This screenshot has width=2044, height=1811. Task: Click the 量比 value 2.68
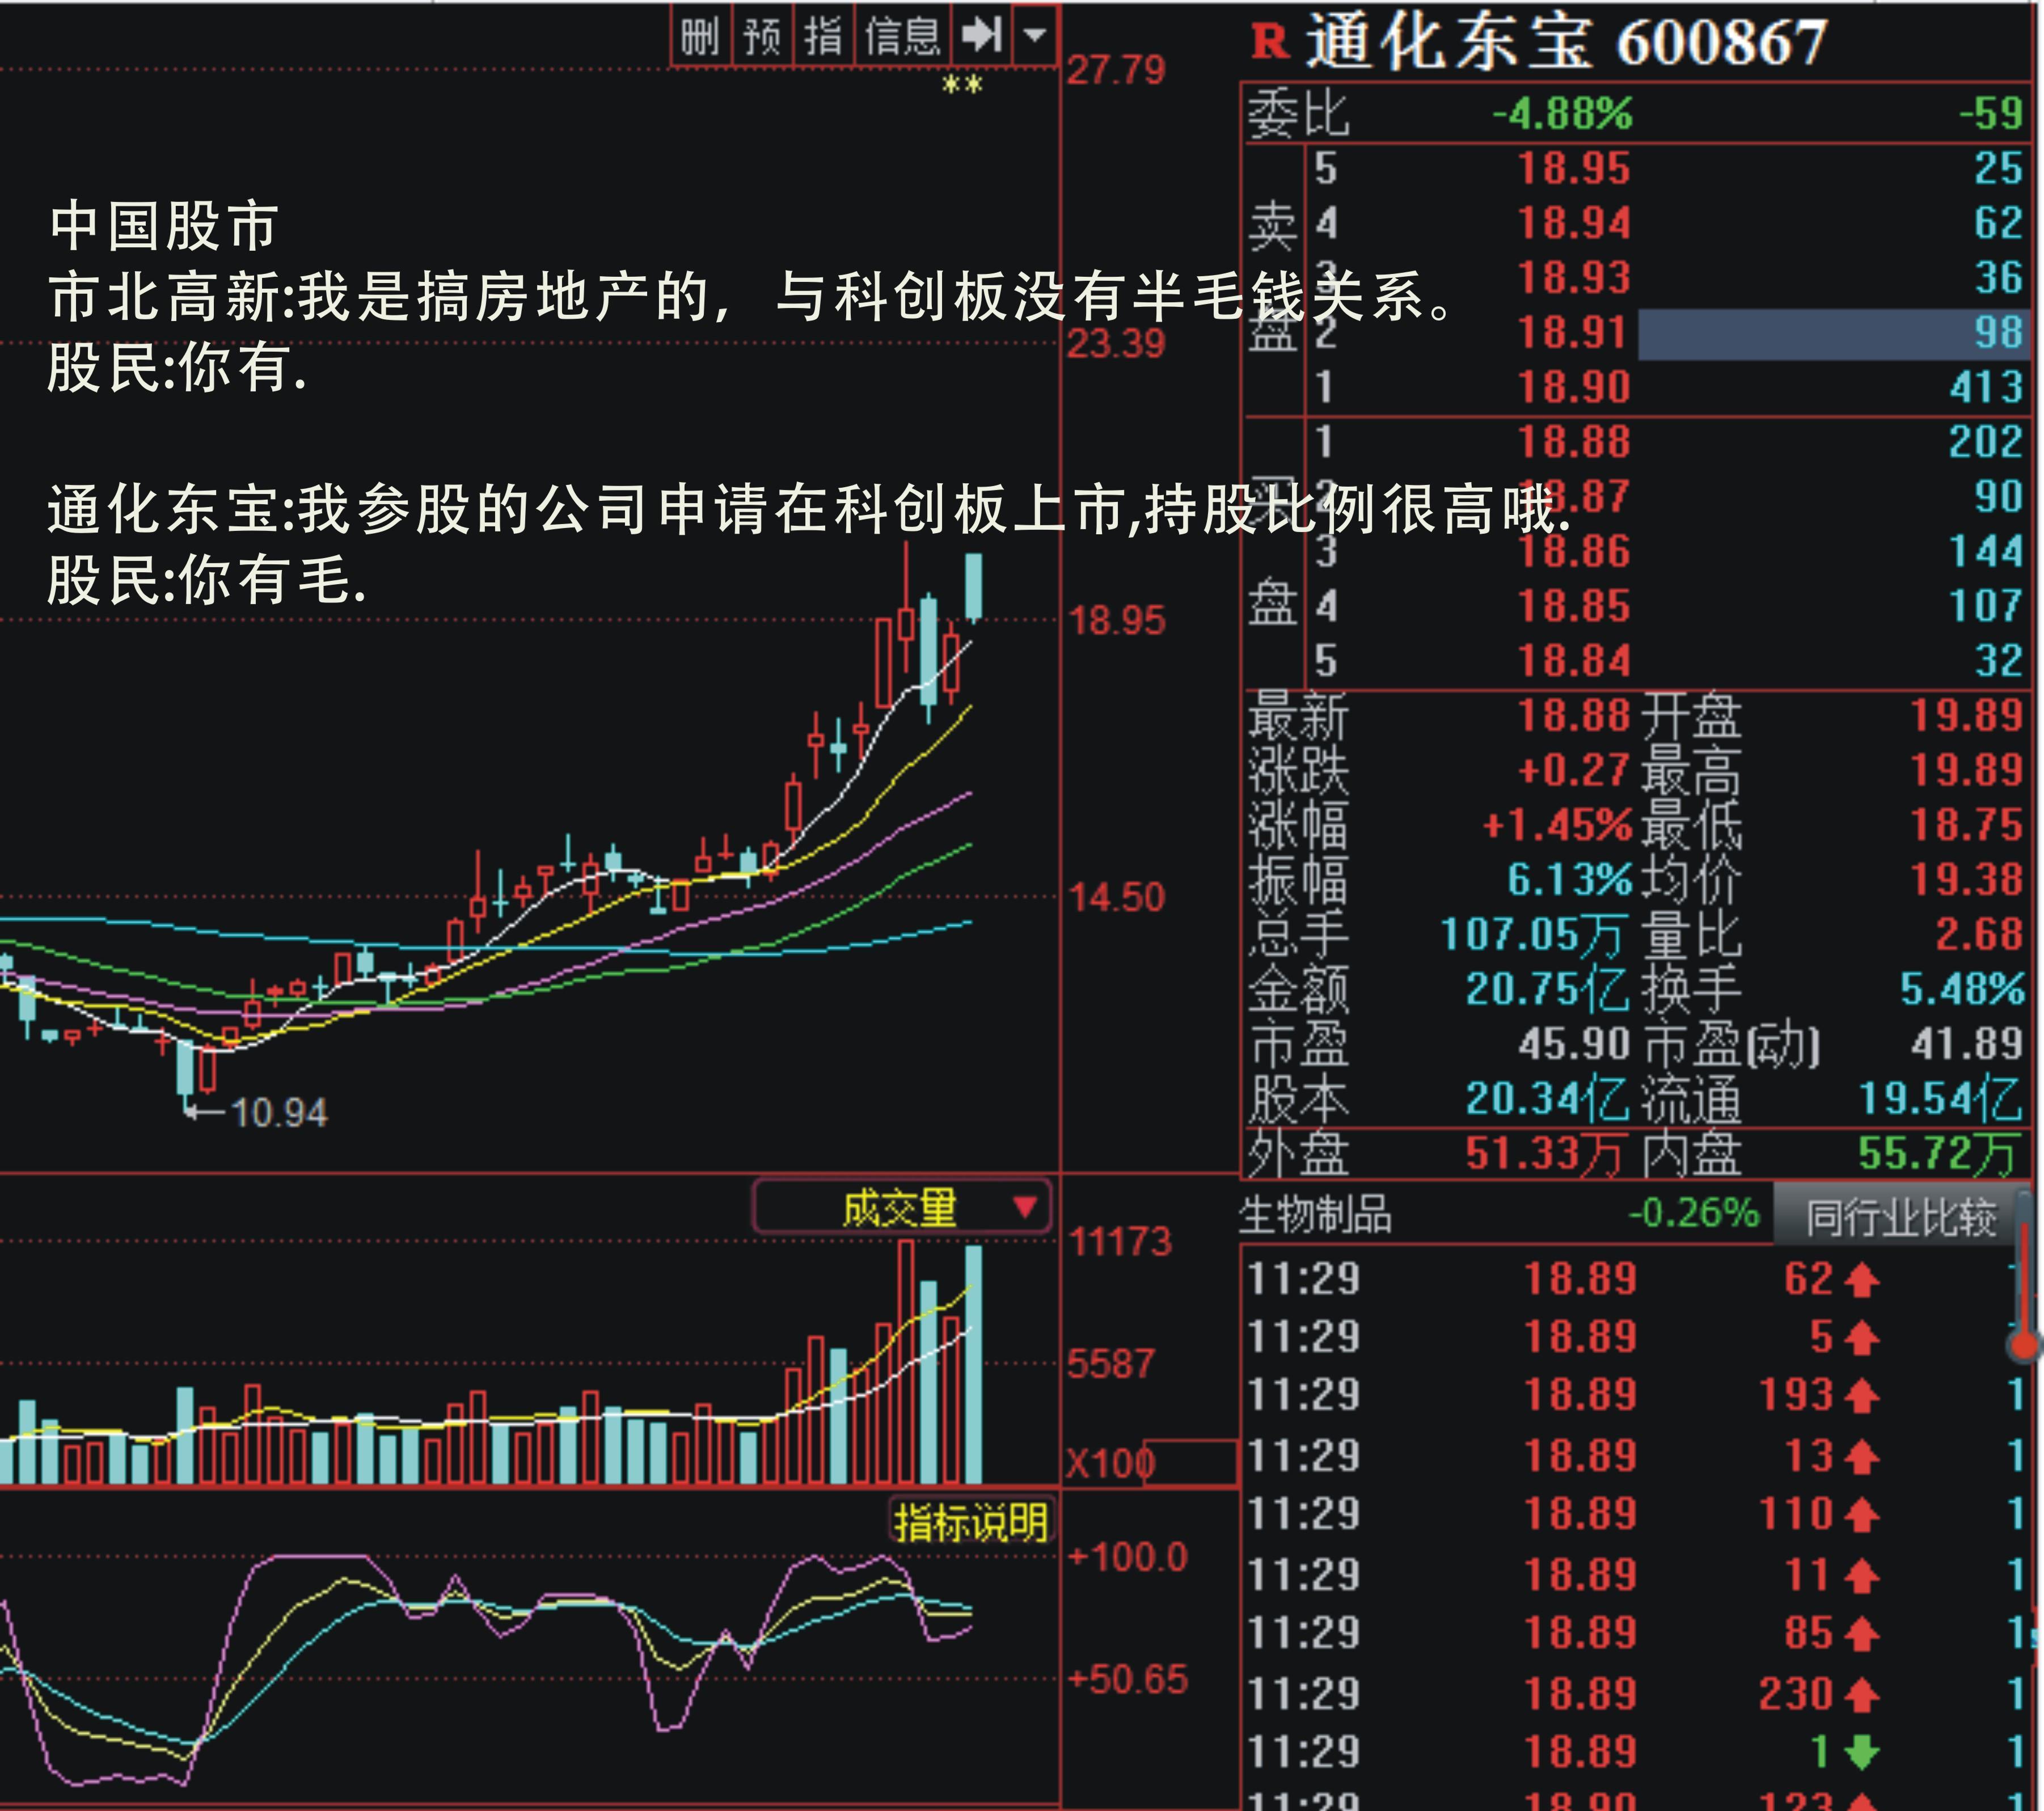click(x=1980, y=935)
